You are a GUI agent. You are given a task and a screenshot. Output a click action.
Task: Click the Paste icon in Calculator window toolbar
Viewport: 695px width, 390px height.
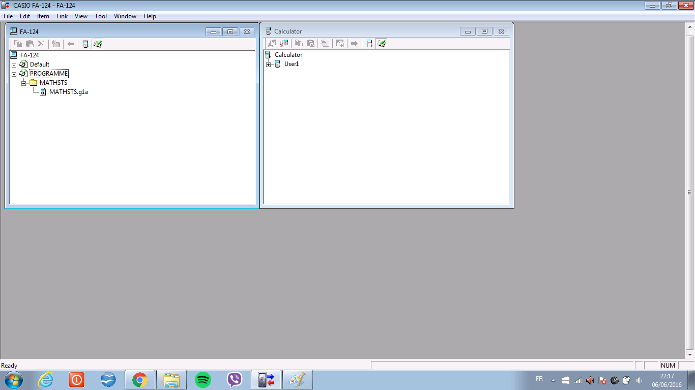tap(310, 44)
